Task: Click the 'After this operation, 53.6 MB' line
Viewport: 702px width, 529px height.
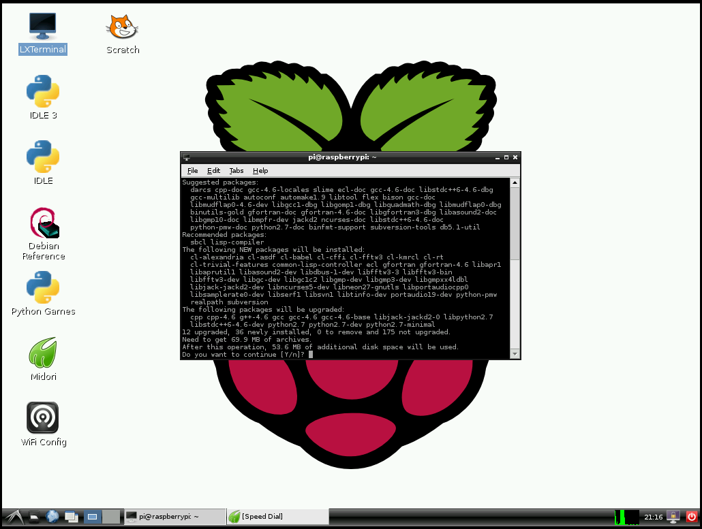Action: [320, 347]
